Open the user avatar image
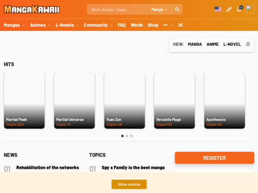The image size is (258, 193). click(x=250, y=9)
